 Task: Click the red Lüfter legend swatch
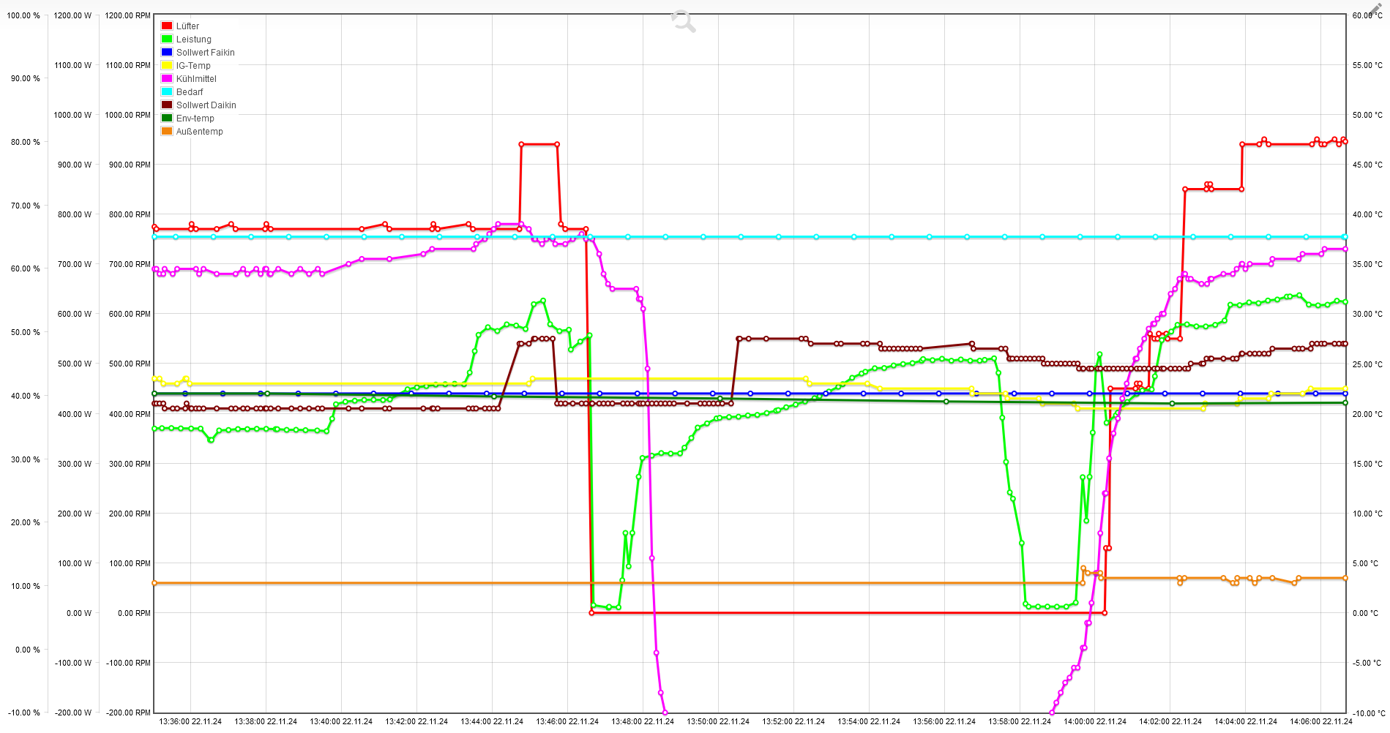click(x=167, y=26)
